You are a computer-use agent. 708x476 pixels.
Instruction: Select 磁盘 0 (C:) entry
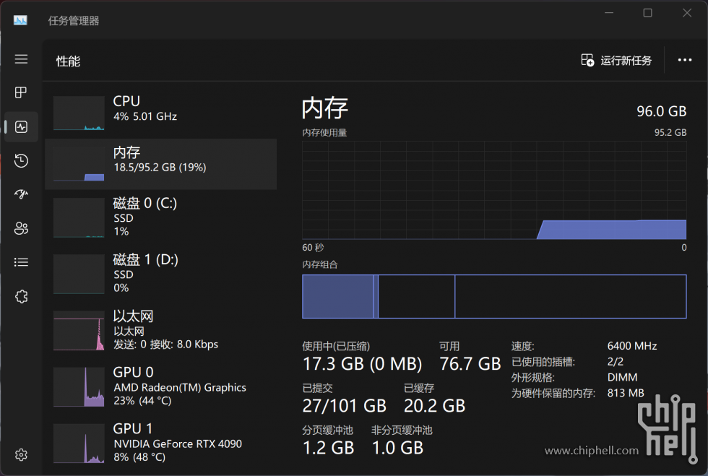pos(160,217)
